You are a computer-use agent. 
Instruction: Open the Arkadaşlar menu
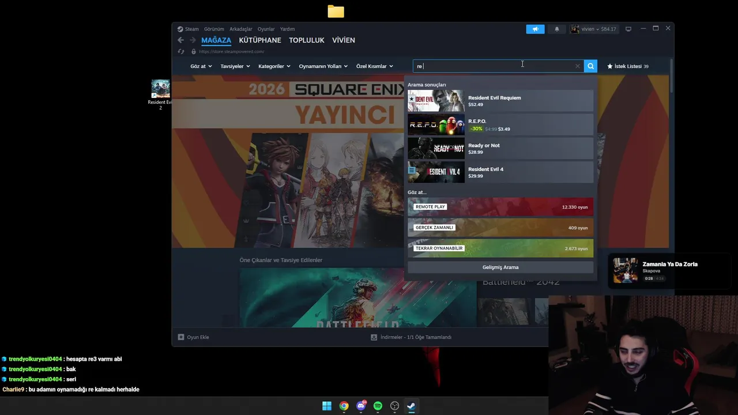pyautogui.click(x=241, y=29)
